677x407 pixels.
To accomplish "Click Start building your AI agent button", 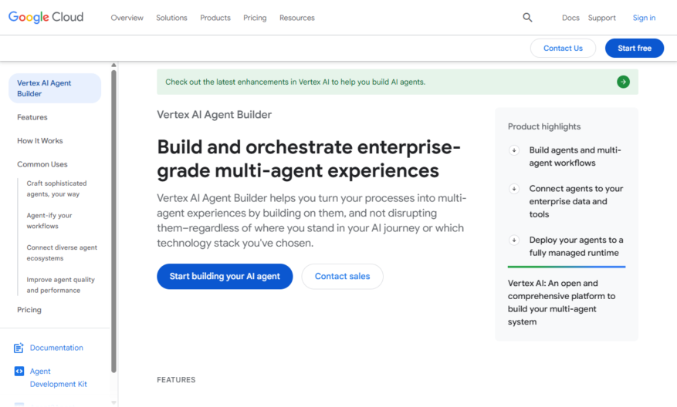I will click(x=225, y=277).
